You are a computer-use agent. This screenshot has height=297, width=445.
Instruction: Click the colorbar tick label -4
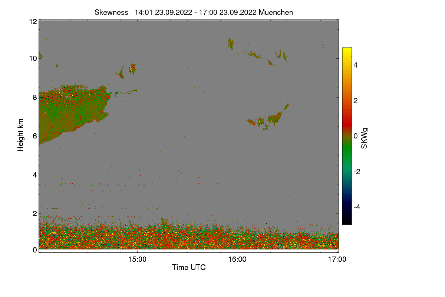(x=357, y=207)
